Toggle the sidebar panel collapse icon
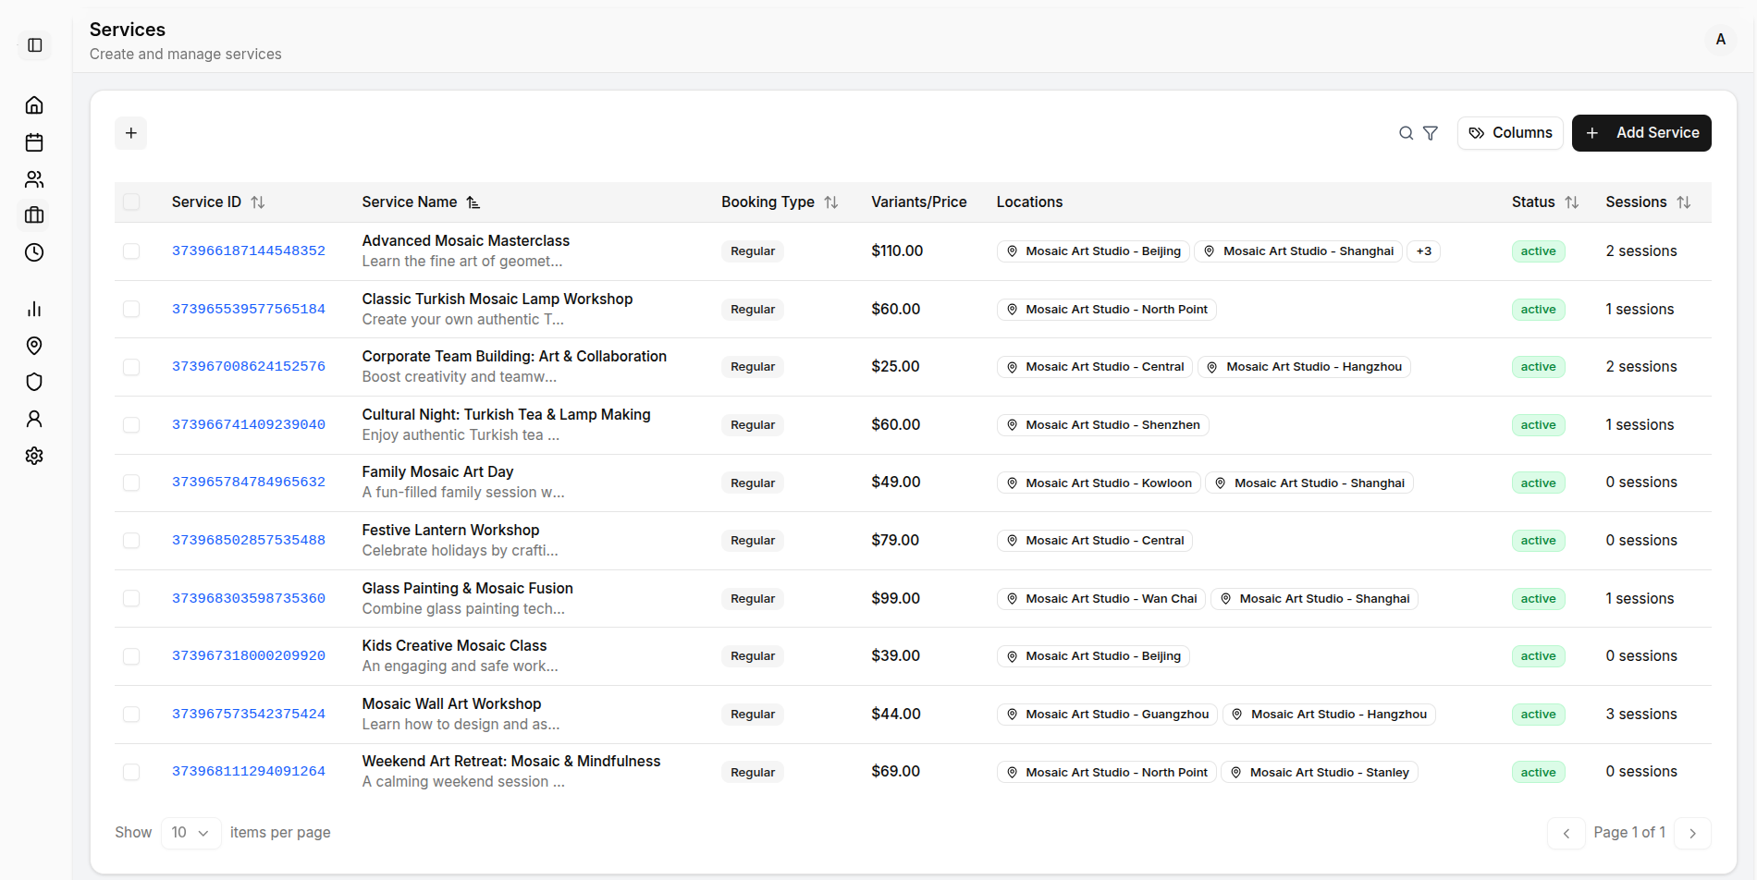 [34, 44]
